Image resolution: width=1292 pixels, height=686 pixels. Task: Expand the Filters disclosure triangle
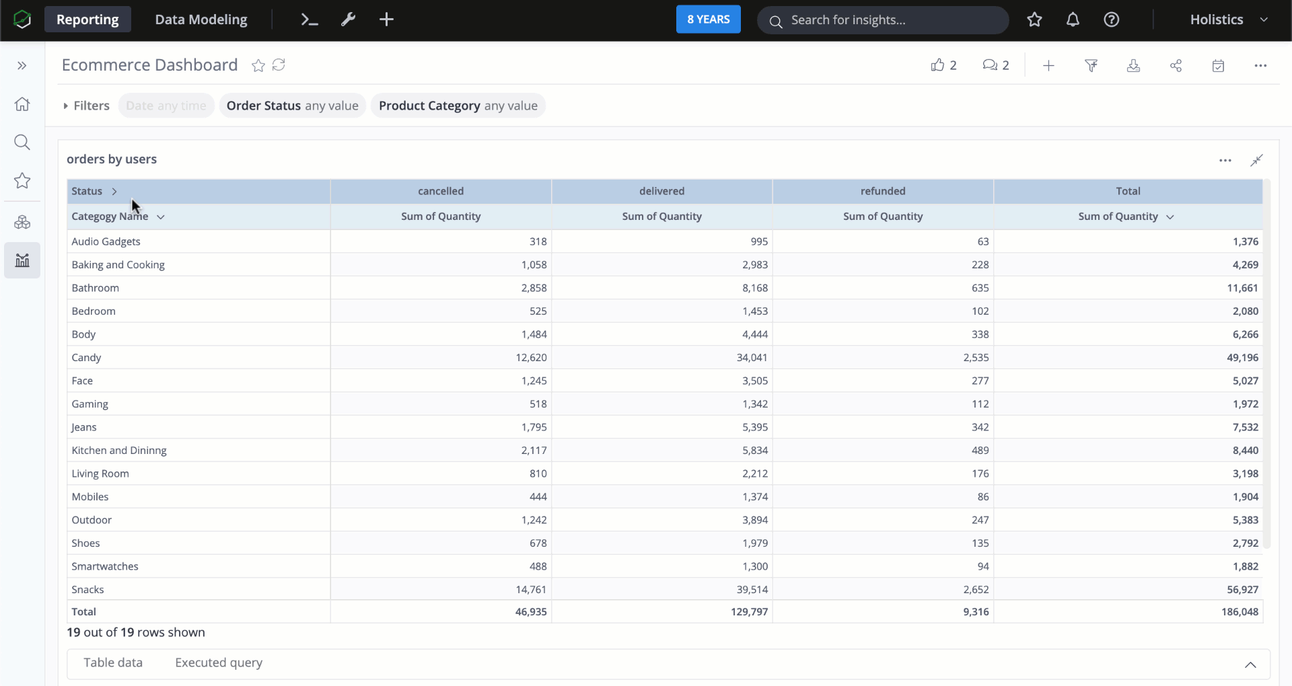coord(65,106)
